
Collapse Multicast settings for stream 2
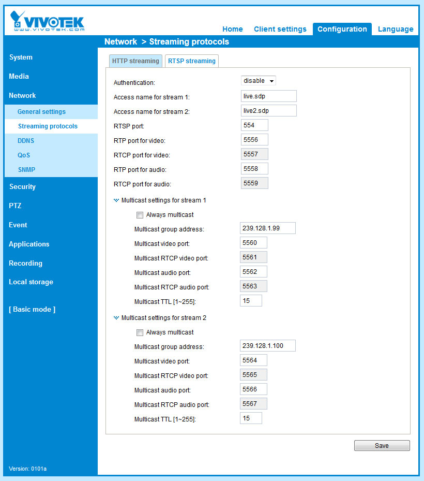116,318
